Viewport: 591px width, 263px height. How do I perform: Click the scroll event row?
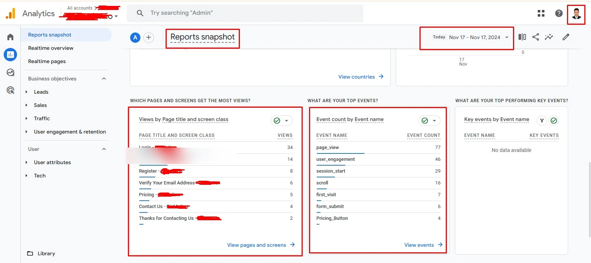point(378,183)
